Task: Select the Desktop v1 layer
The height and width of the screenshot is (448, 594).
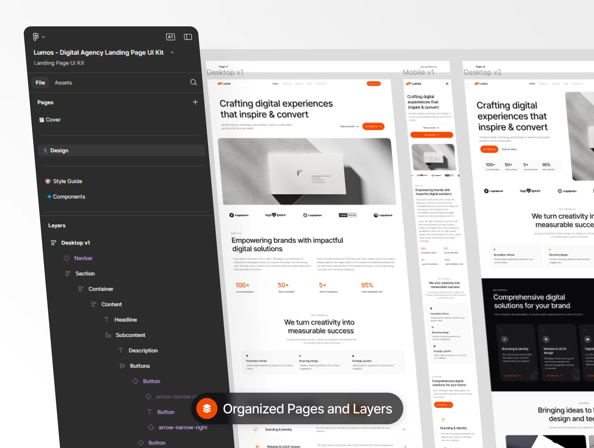Action: click(76, 243)
